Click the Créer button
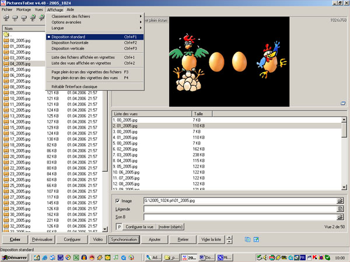This screenshot has width=350, height=262. point(15,239)
